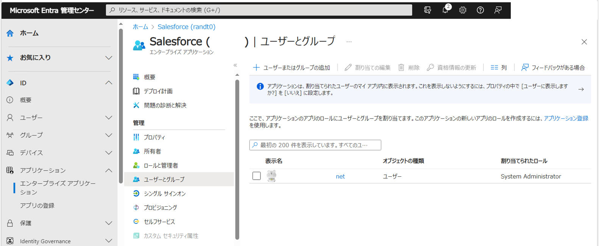The image size is (599, 246).
Task: Click ユーザーまたはグループの追加 button
Action: 292,67
